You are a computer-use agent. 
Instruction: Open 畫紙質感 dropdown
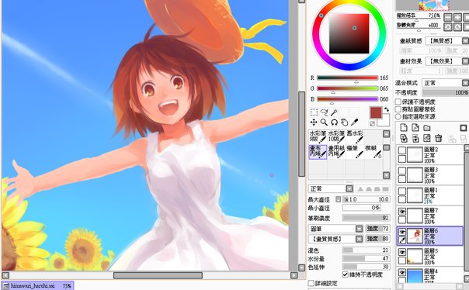(x=446, y=41)
